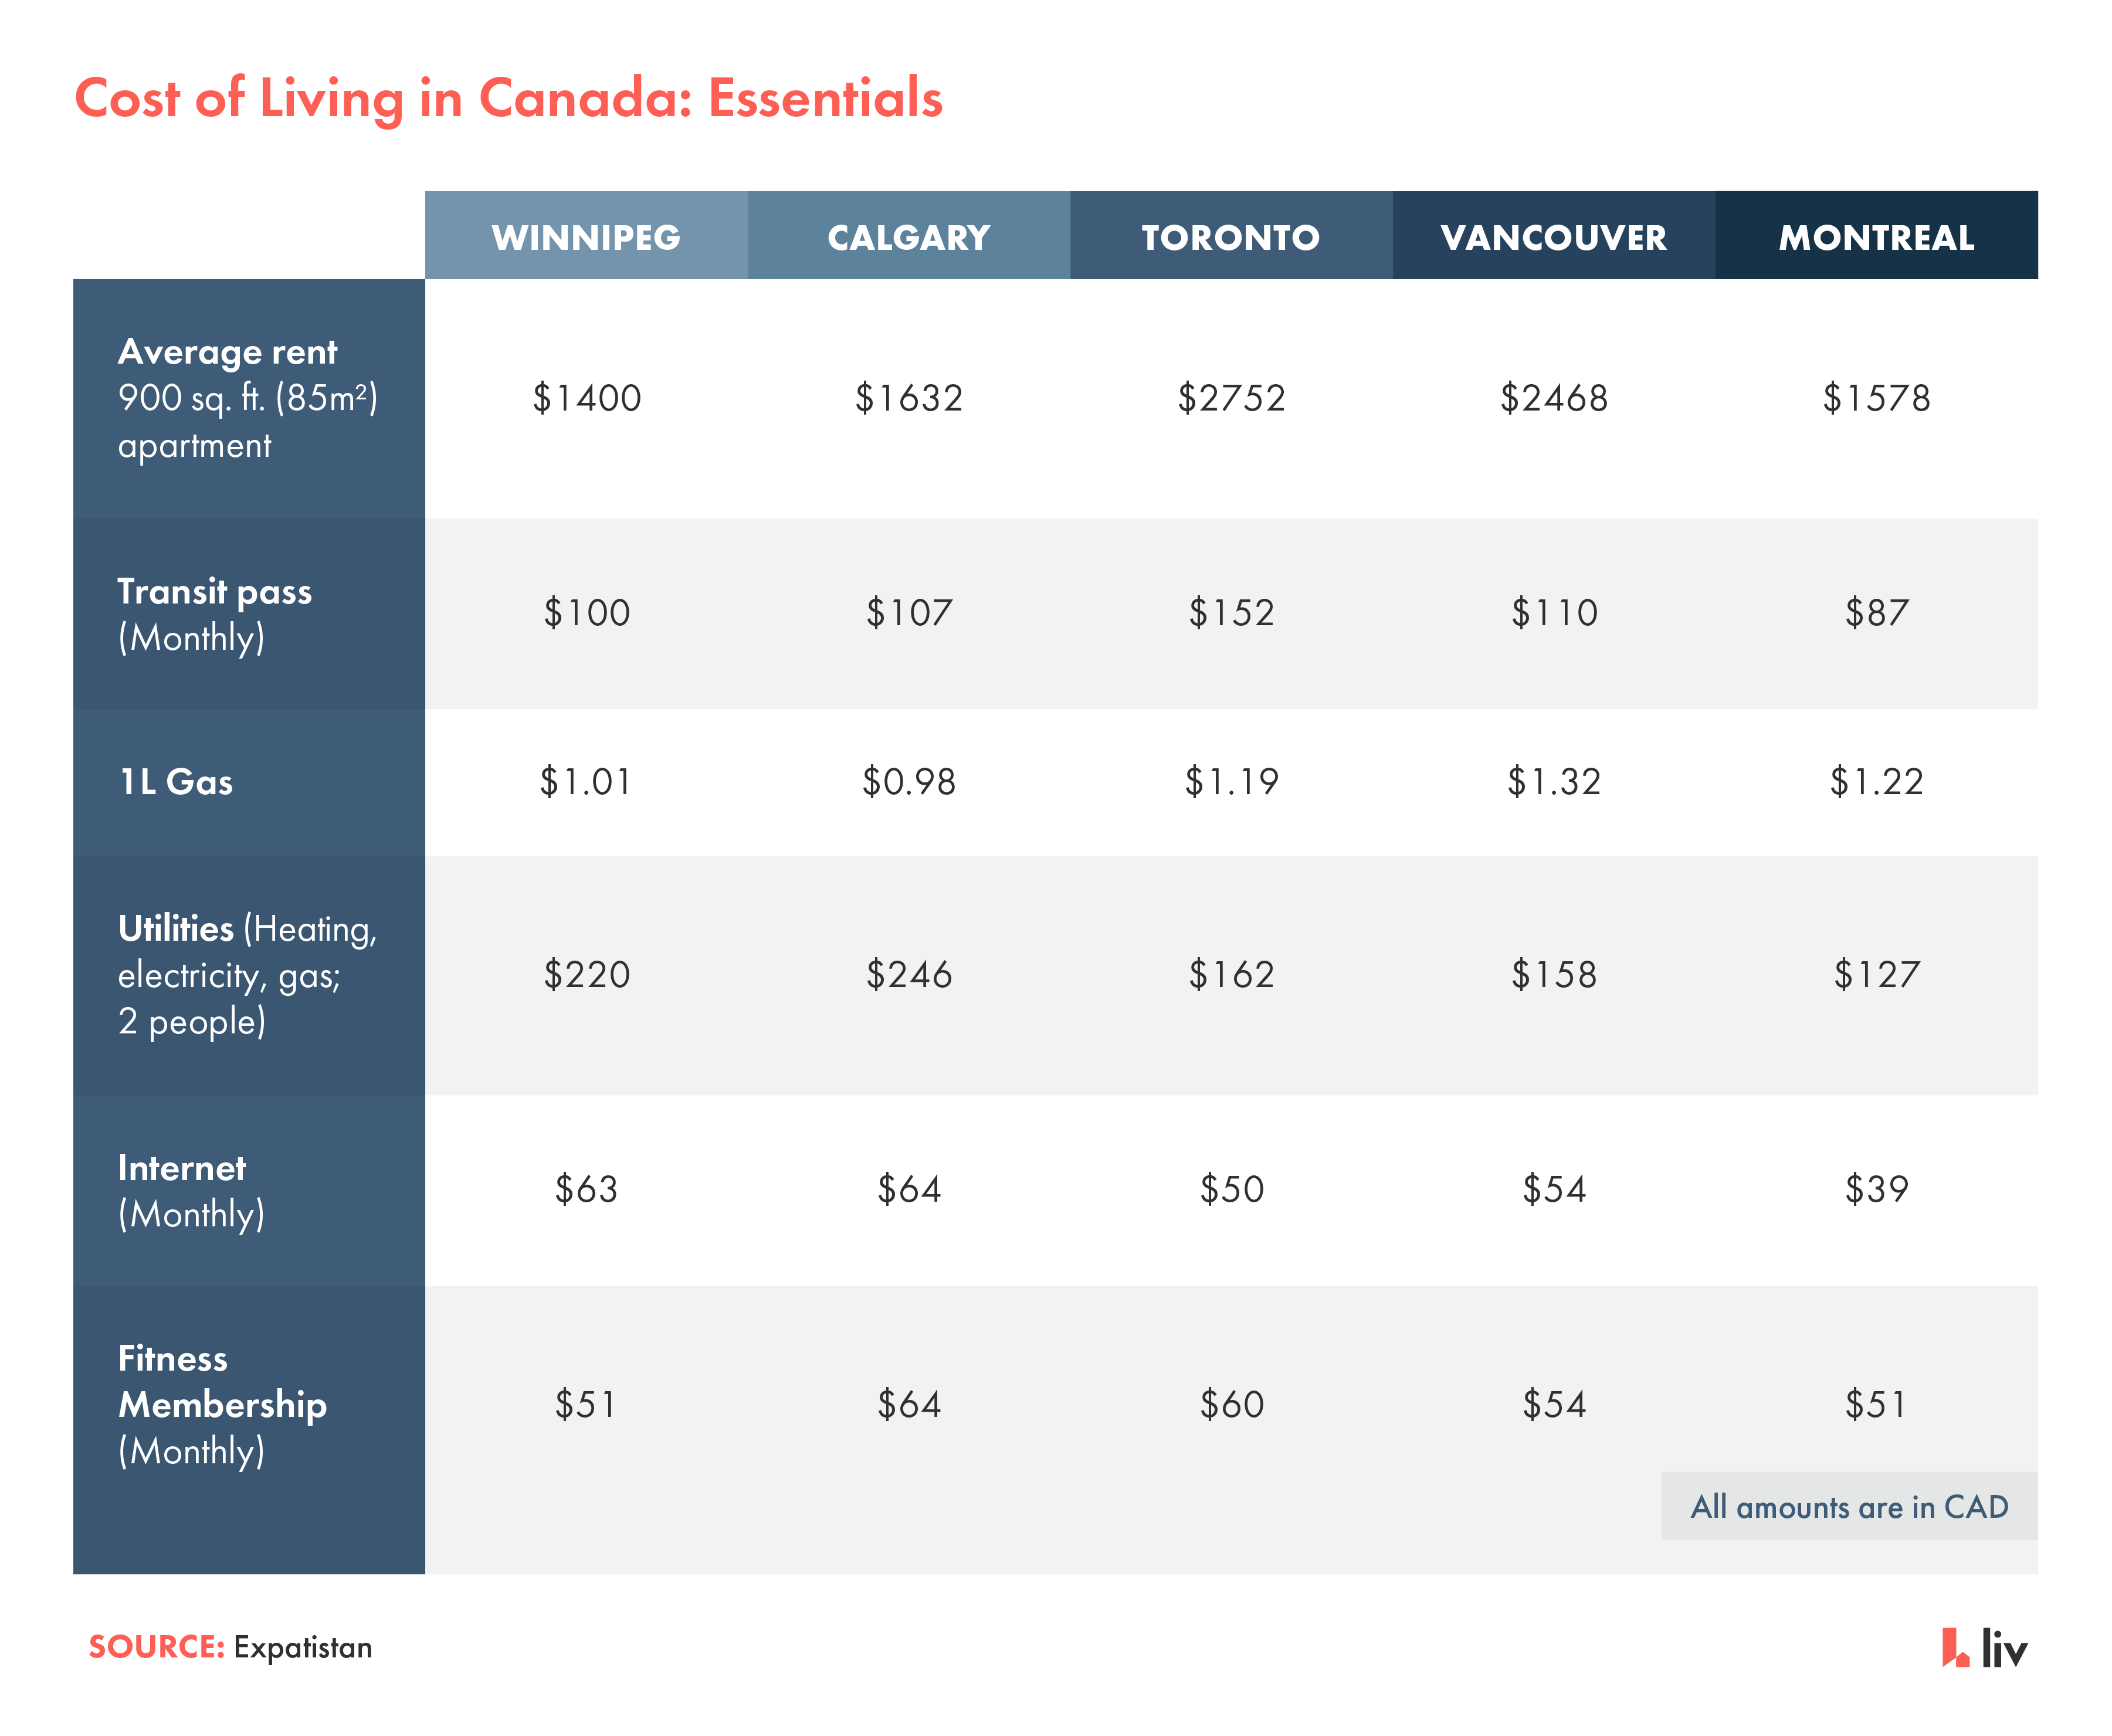Click the 1L Gas row label
Screen dimensions: 2112x1736
pyautogui.click(x=249, y=782)
